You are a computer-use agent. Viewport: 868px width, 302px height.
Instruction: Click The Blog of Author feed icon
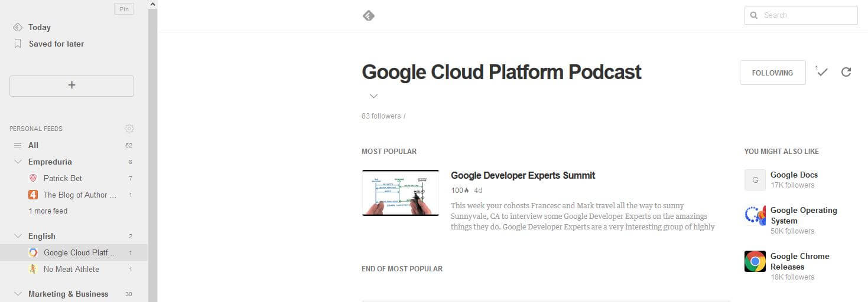point(33,195)
